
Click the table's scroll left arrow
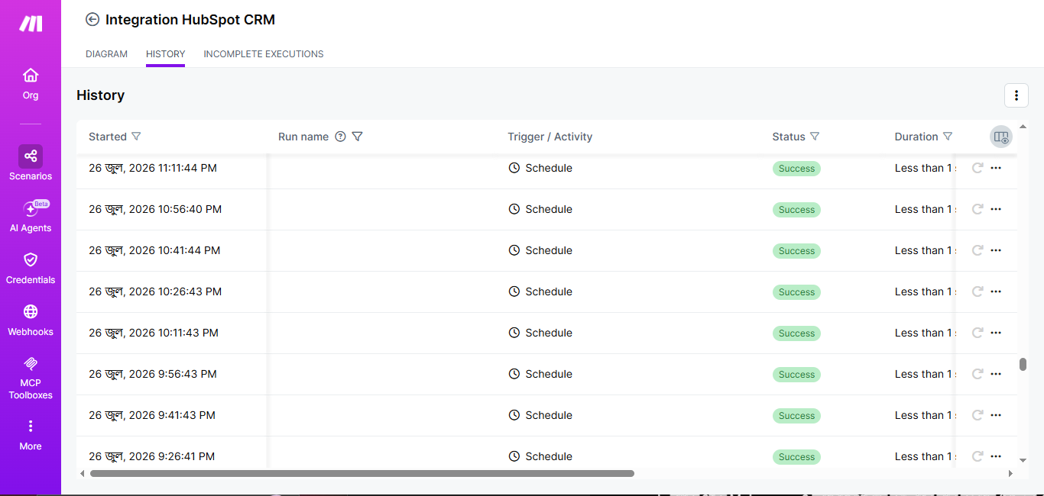point(83,473)
